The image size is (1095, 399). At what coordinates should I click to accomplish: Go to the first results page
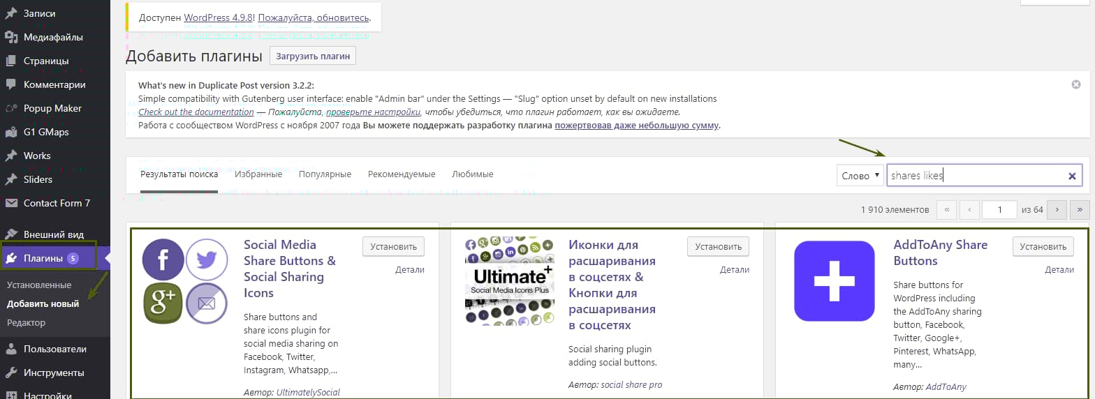click(946, 209)
